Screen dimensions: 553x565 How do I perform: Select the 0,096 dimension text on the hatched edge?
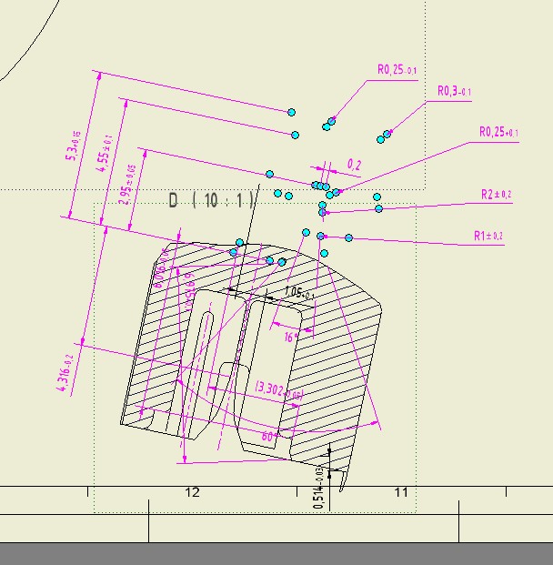[162, 267]
